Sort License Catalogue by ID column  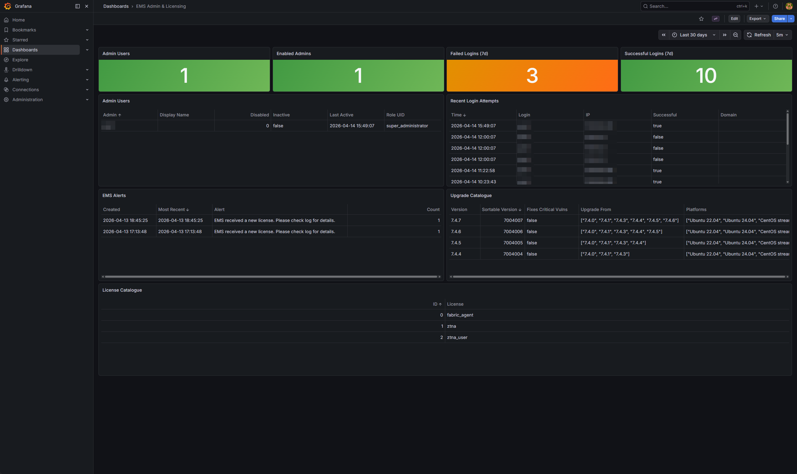point(437,304)
